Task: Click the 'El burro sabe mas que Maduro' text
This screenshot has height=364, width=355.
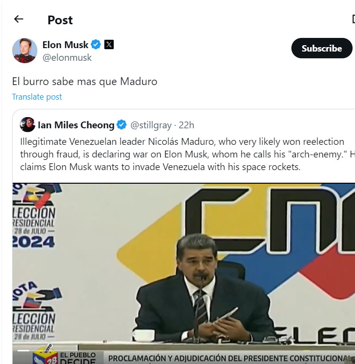Action: click(x=85, y=82)
